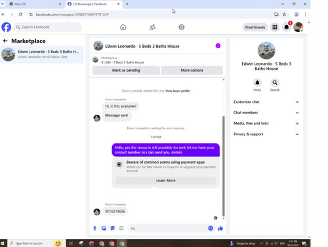Viewport: 328px width, 247px height.
Task: Open a new browser tab with plus
Action: (x=127, y=4)
